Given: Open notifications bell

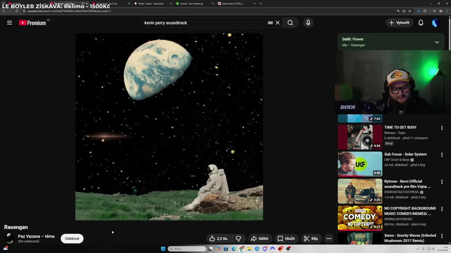Looking at the screenshot, I should tap(421, 22).
